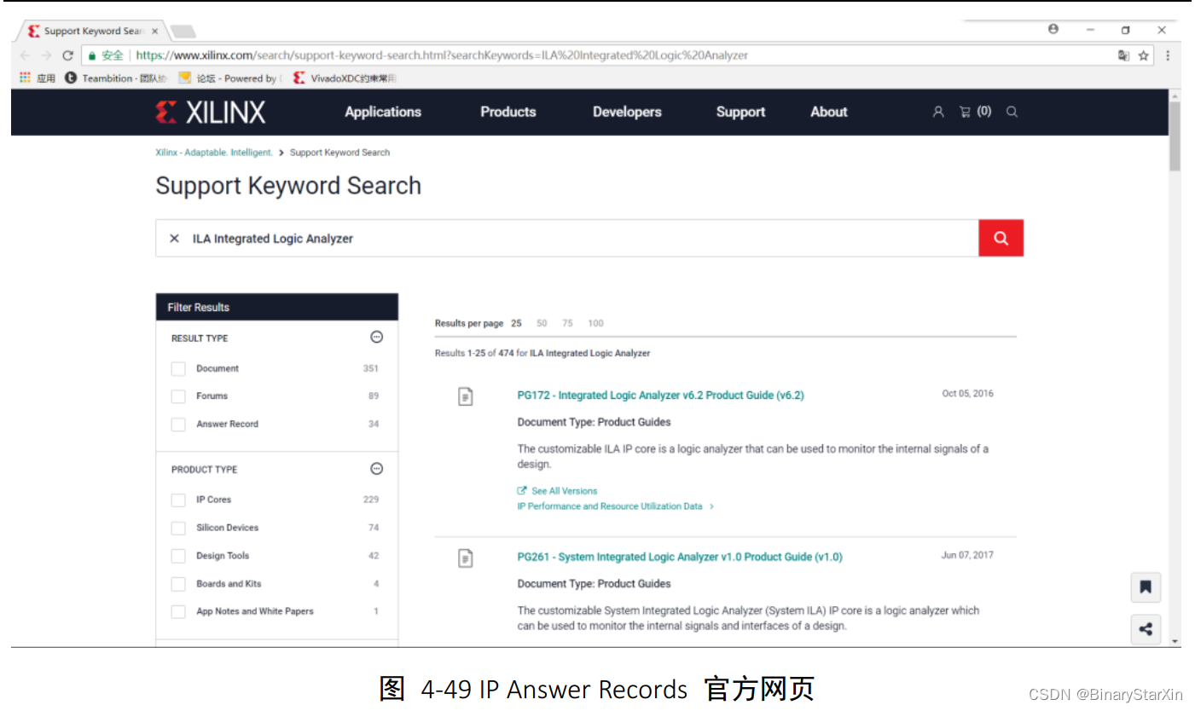
Task: Collapse the Result Type filter section
Action: 377,338
